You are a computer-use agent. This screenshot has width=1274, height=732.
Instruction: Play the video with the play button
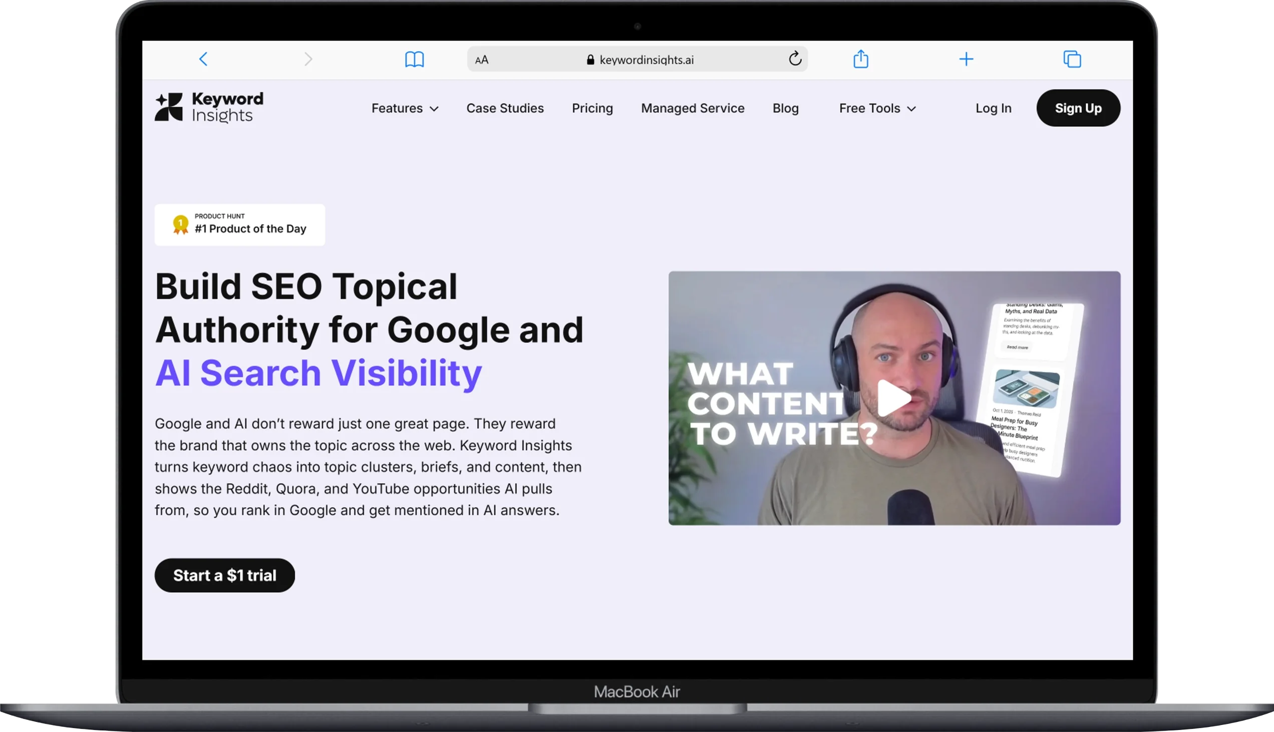tap(894, 398)
